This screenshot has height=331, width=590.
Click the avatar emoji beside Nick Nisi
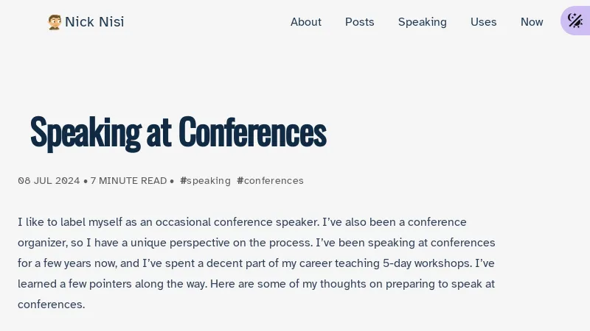[55, 22]
